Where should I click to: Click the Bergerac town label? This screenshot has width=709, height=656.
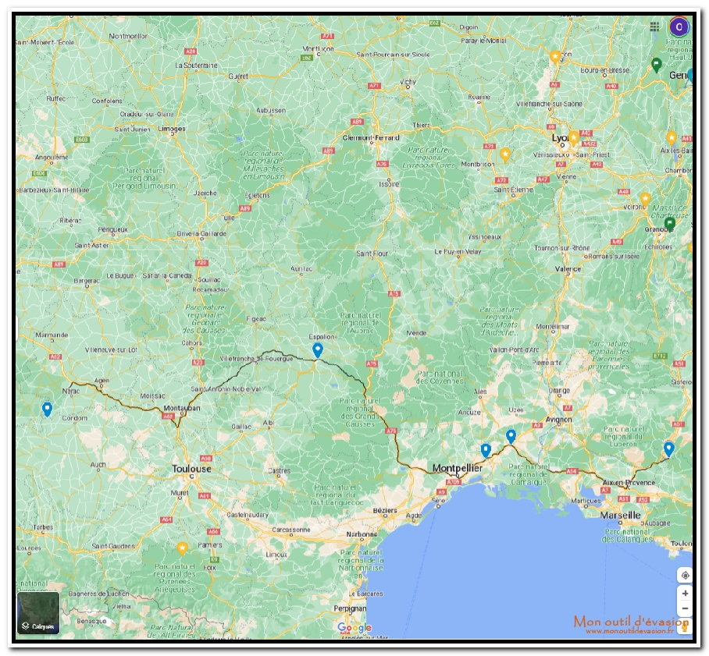pos(87,281)
